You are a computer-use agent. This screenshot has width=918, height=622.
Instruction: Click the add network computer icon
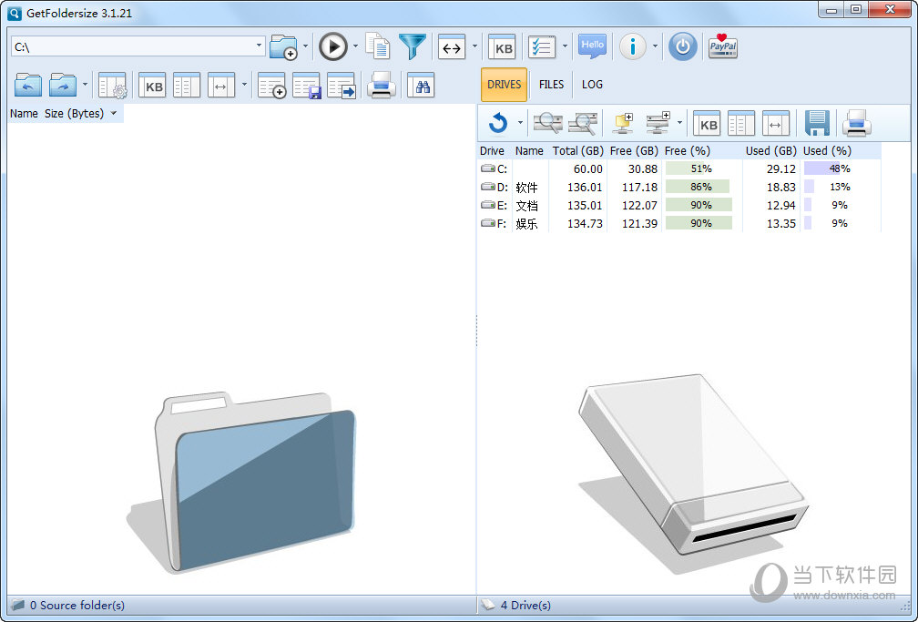click(624, 123)
